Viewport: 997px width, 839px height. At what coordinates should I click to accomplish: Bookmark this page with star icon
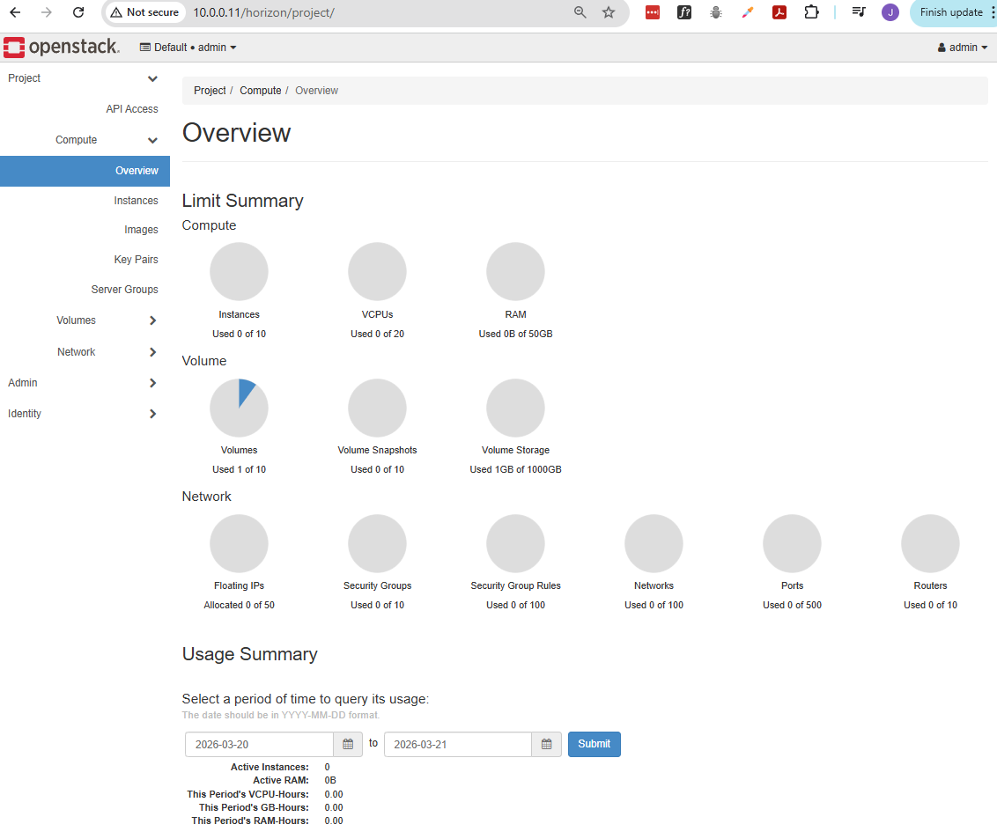tap(609, 12)
